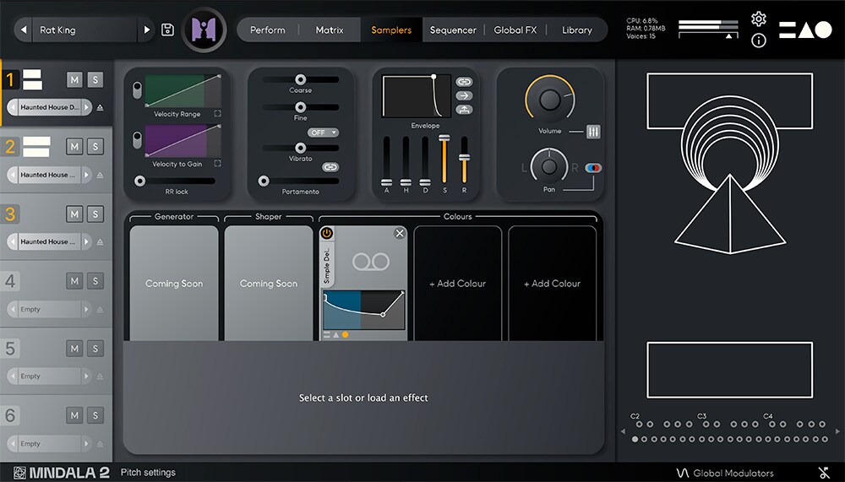Remove the Simple Delay effect with X

pyautogui.click(x=400, y=233)
